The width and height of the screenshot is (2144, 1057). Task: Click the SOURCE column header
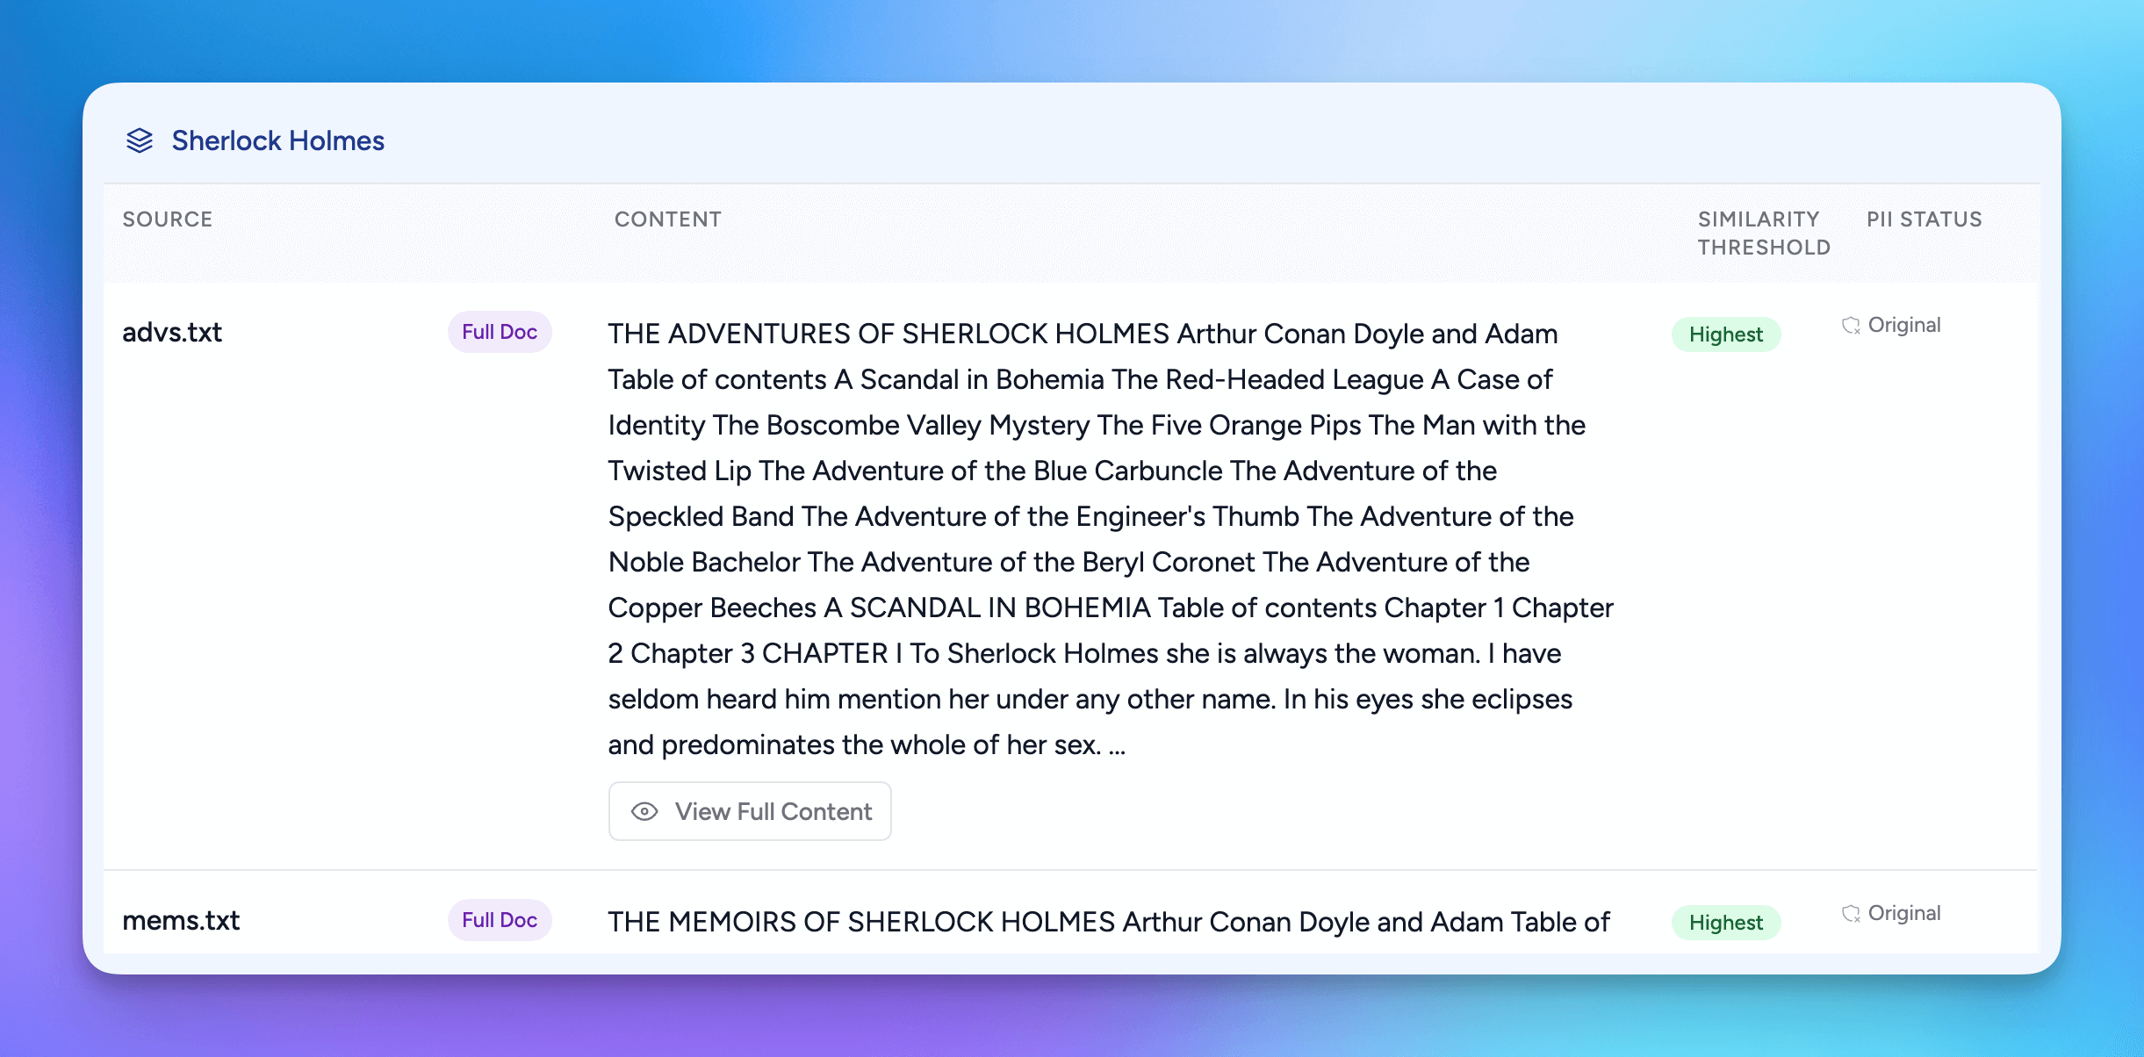point(168,219)
